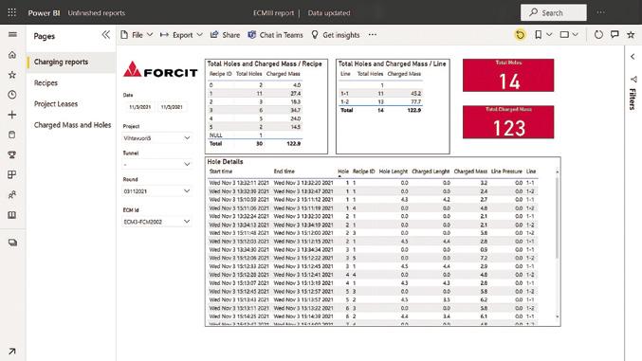Click the FORCIT logo image
The width and height of the screenshot is (642, 361).
tap(160, 69)
